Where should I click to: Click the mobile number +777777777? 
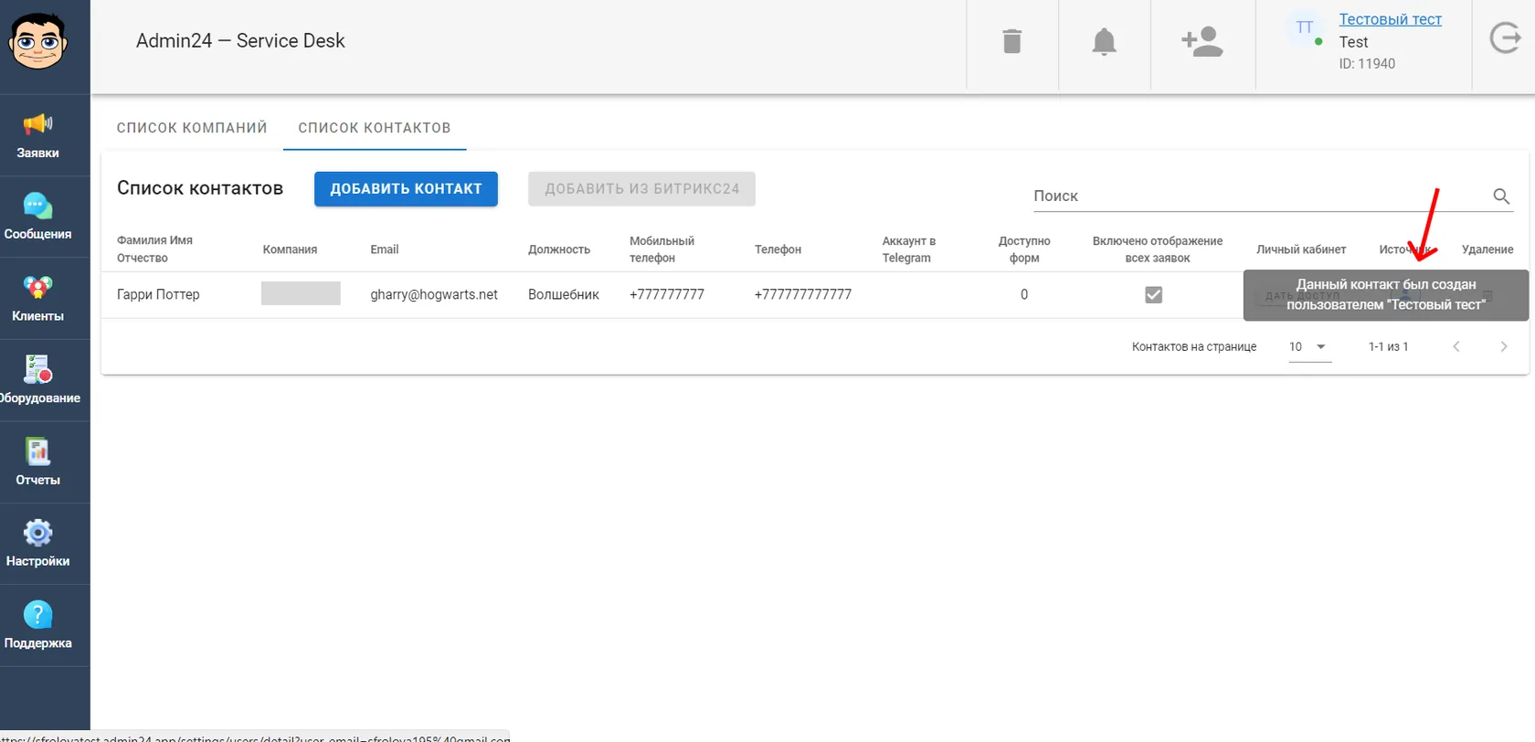667,294
